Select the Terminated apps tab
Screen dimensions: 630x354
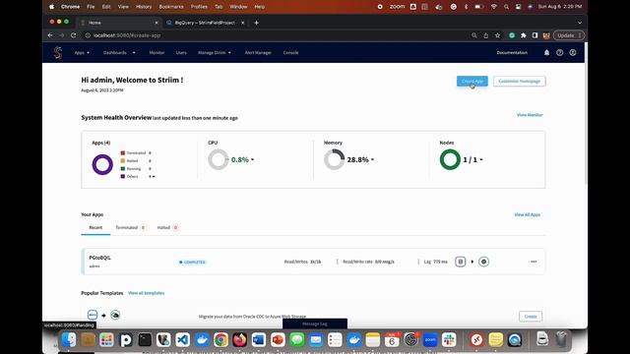(130, 227)
